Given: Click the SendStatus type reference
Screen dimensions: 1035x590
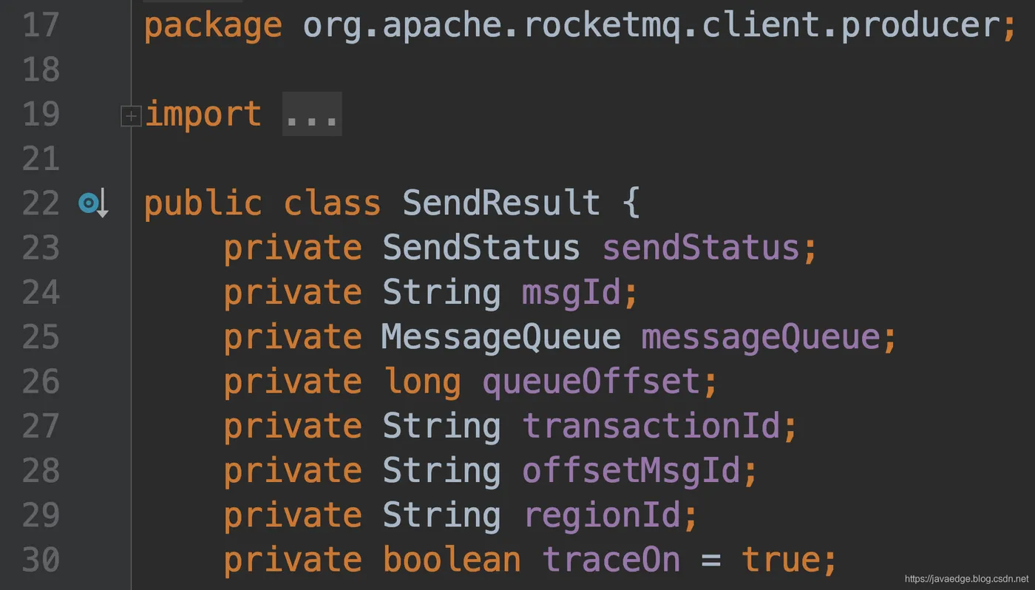Looking at the screenshot, I should [x=481, y=248].
